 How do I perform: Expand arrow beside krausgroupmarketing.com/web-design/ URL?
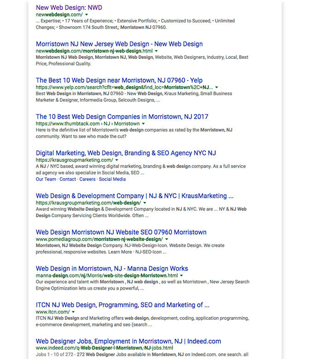click(x=145, y=203)
